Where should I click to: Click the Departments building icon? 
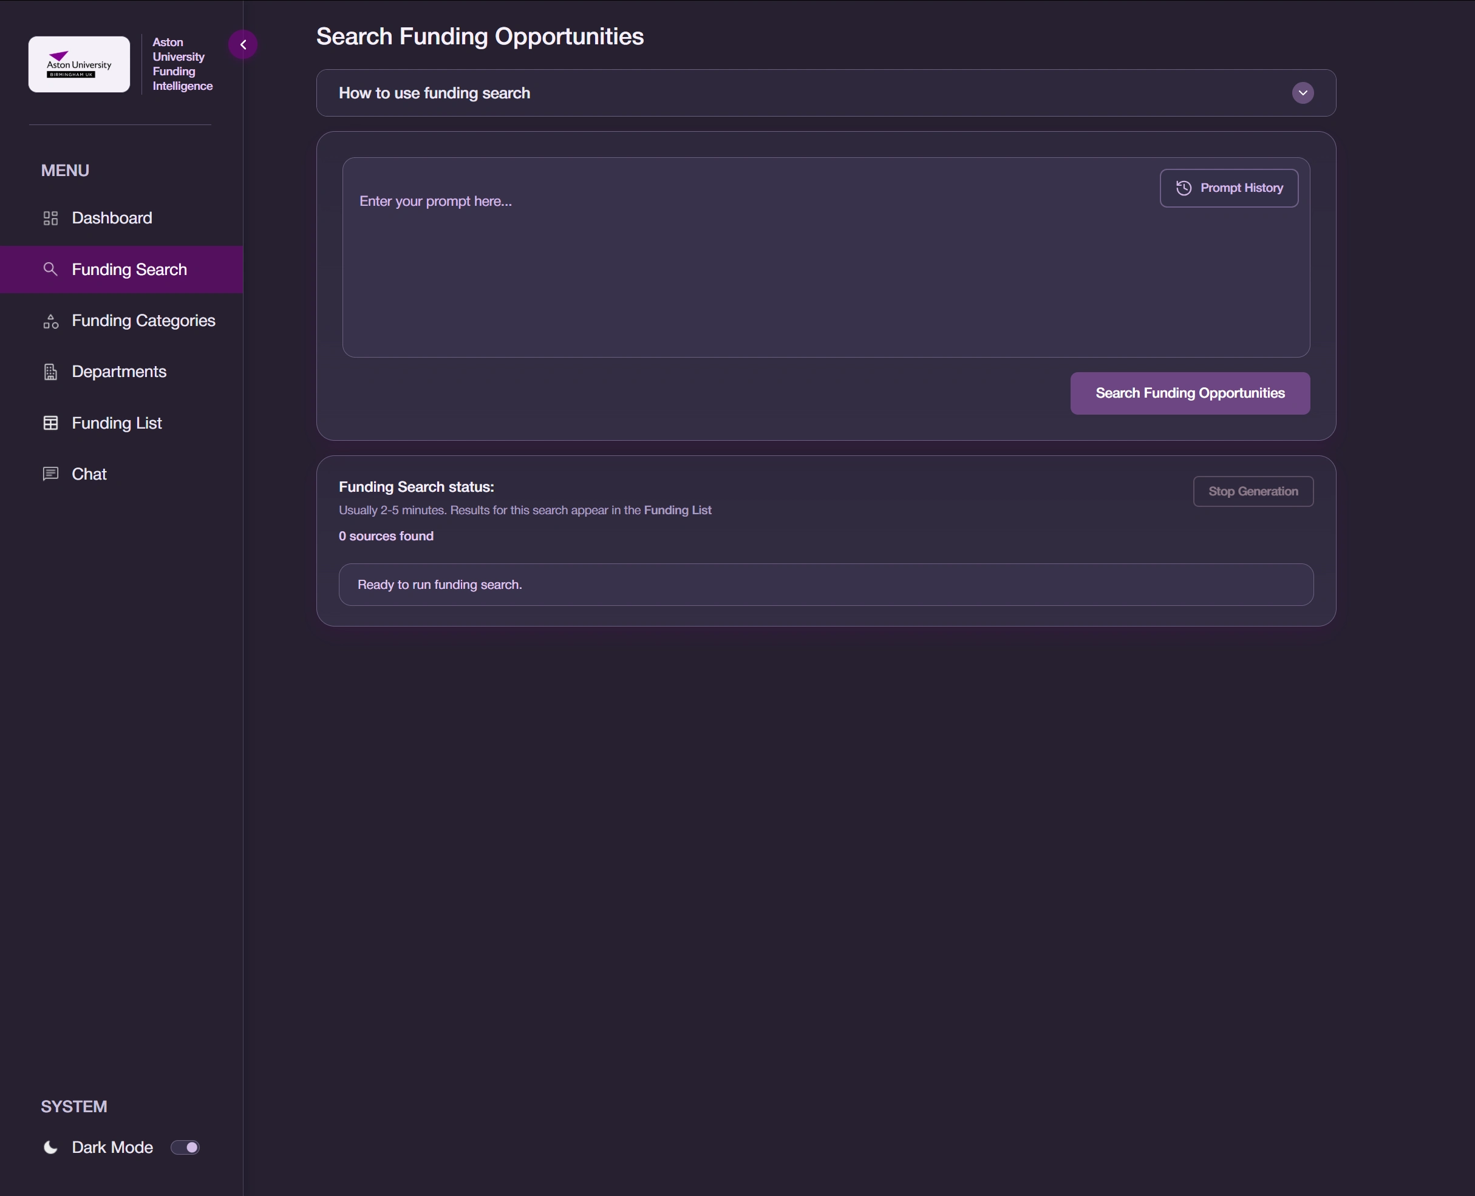click(x=50, y=372)
